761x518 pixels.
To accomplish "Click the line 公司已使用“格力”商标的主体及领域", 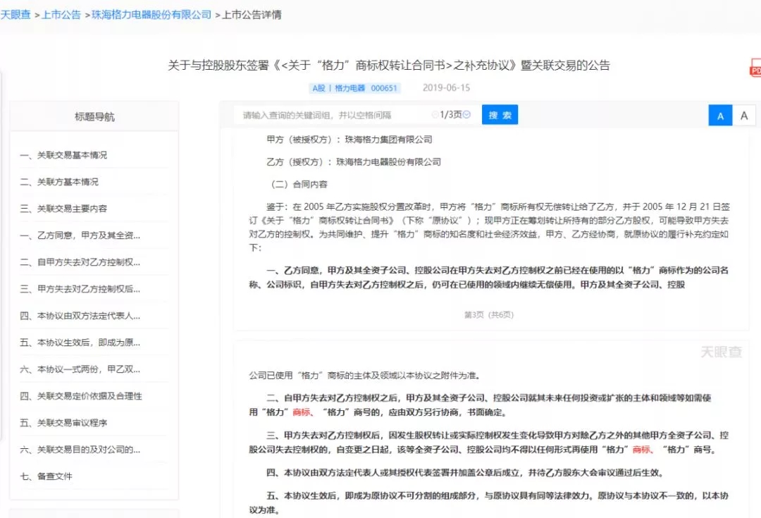I will tap(365, 375).
